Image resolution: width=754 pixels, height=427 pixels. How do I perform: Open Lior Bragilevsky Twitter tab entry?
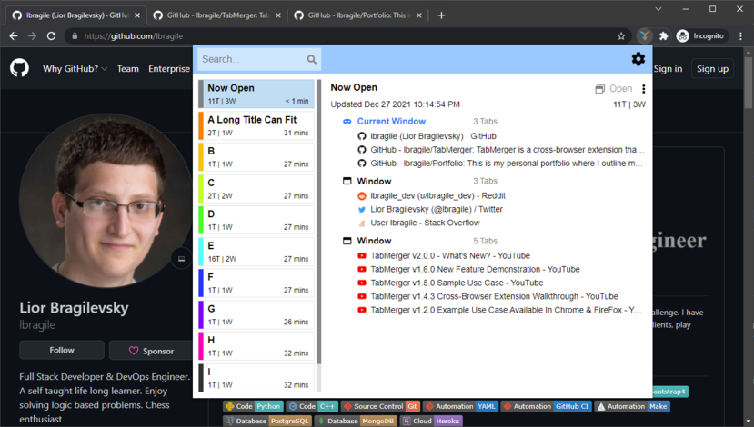click(x=437, y=210)
